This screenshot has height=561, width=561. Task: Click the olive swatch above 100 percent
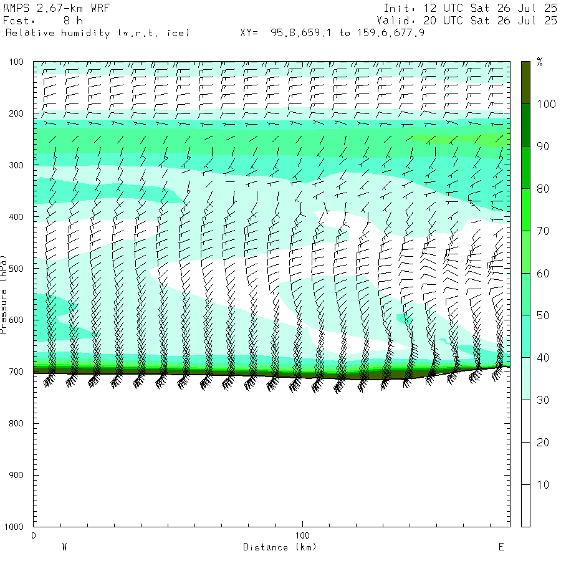pyautogui.click(x=525, y=83)
